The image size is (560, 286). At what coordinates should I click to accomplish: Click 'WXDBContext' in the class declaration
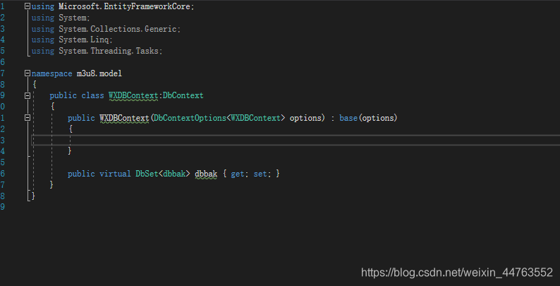[x=133, y=96]
